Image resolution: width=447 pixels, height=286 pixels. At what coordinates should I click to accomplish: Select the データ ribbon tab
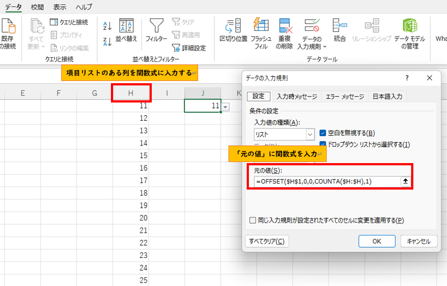[14, 7]
